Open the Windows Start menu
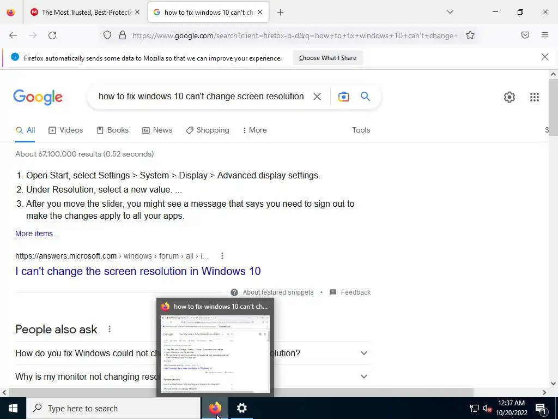Image resolution: width=558 pixels, height=419 pixels. coord(13,408)
